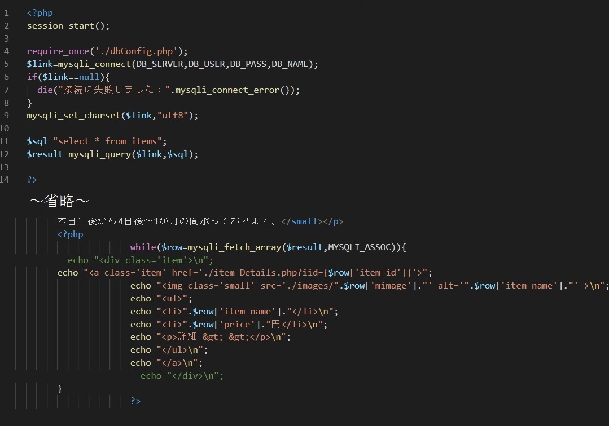609x426 pixels.
Task: Click the mysqli_set_charset function name
Action: coord(73,116)
